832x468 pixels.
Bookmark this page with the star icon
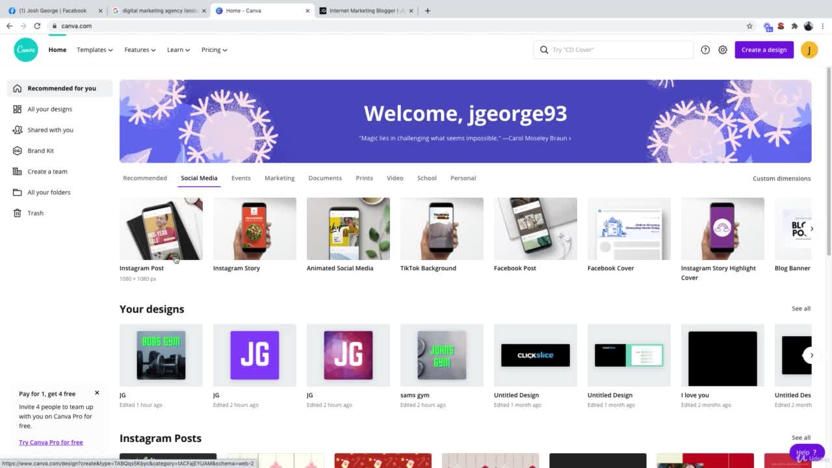pos(749,26)
